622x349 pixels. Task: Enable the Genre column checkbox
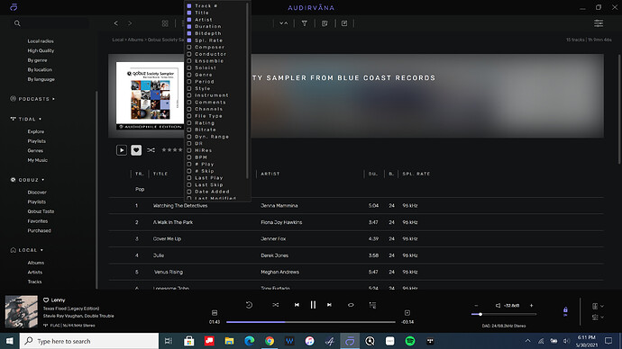(x=189, y=75)
